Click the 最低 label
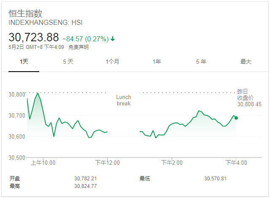 pos(145,179)
